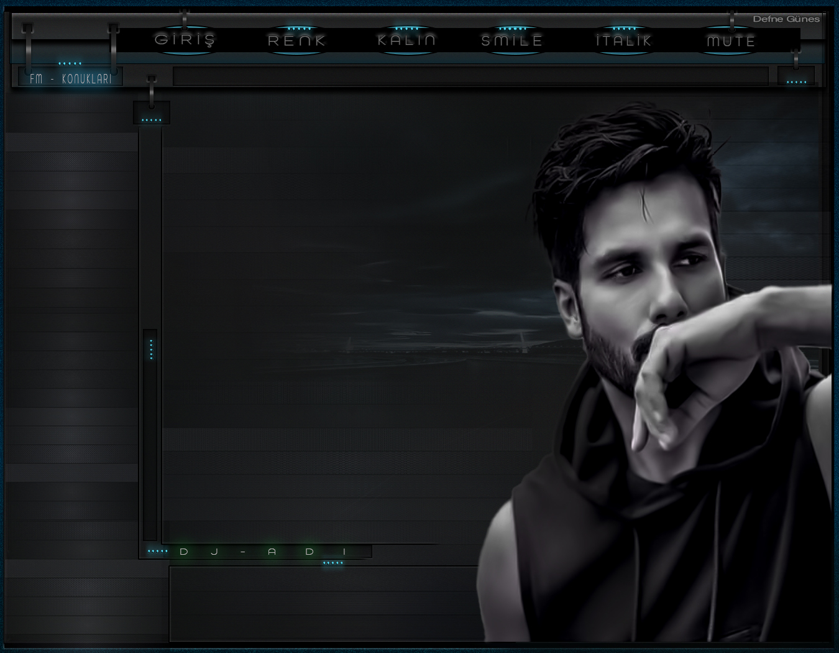The width and height of the screenshot is (839, 653).
Task: Toggle KALIN bold text
Action: pyautogui.click(x=406, y=40)
